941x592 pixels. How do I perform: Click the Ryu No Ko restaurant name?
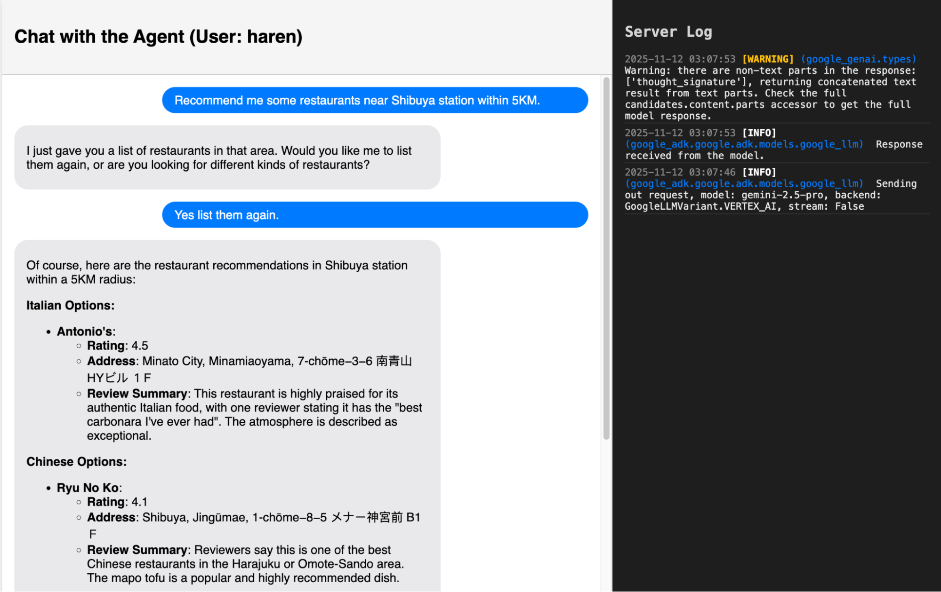tap(88, 488)
